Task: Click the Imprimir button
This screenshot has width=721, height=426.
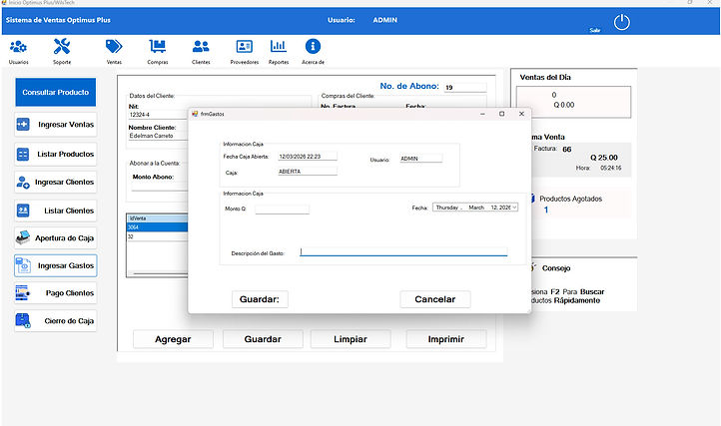Action: pyautogui.click(x=446, y=339)
